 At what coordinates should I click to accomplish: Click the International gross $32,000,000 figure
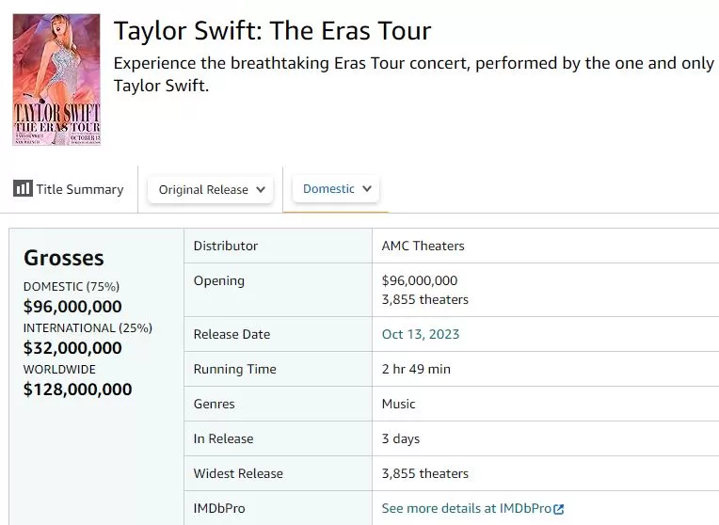tap(72, 347)
